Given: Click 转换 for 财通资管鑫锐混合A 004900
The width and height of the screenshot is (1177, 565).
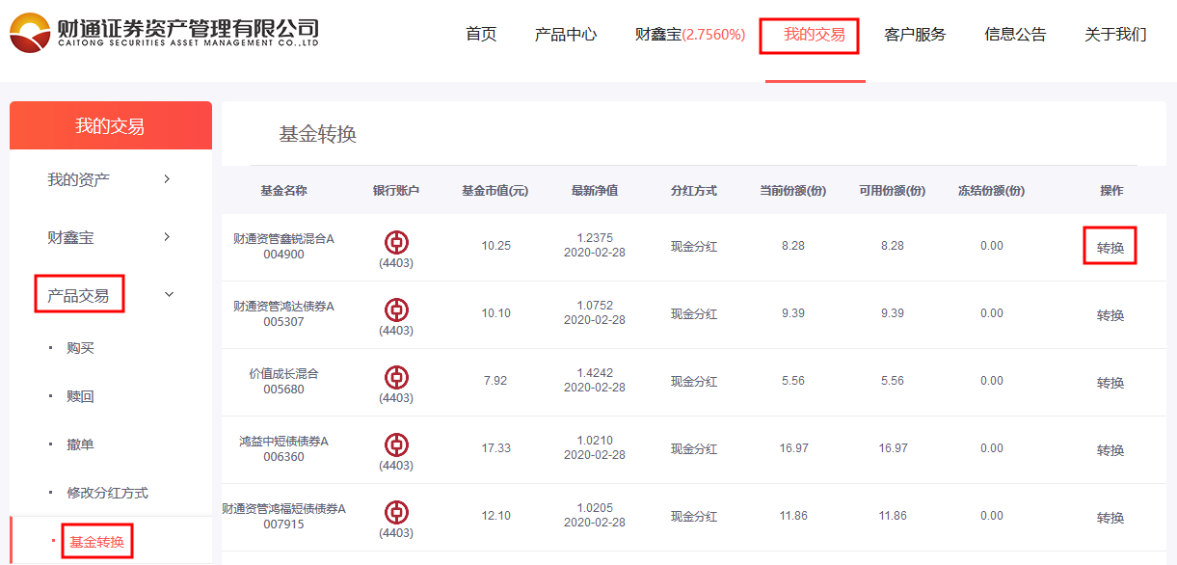Looking at the screenshot, I should [x=1110, y=248].
